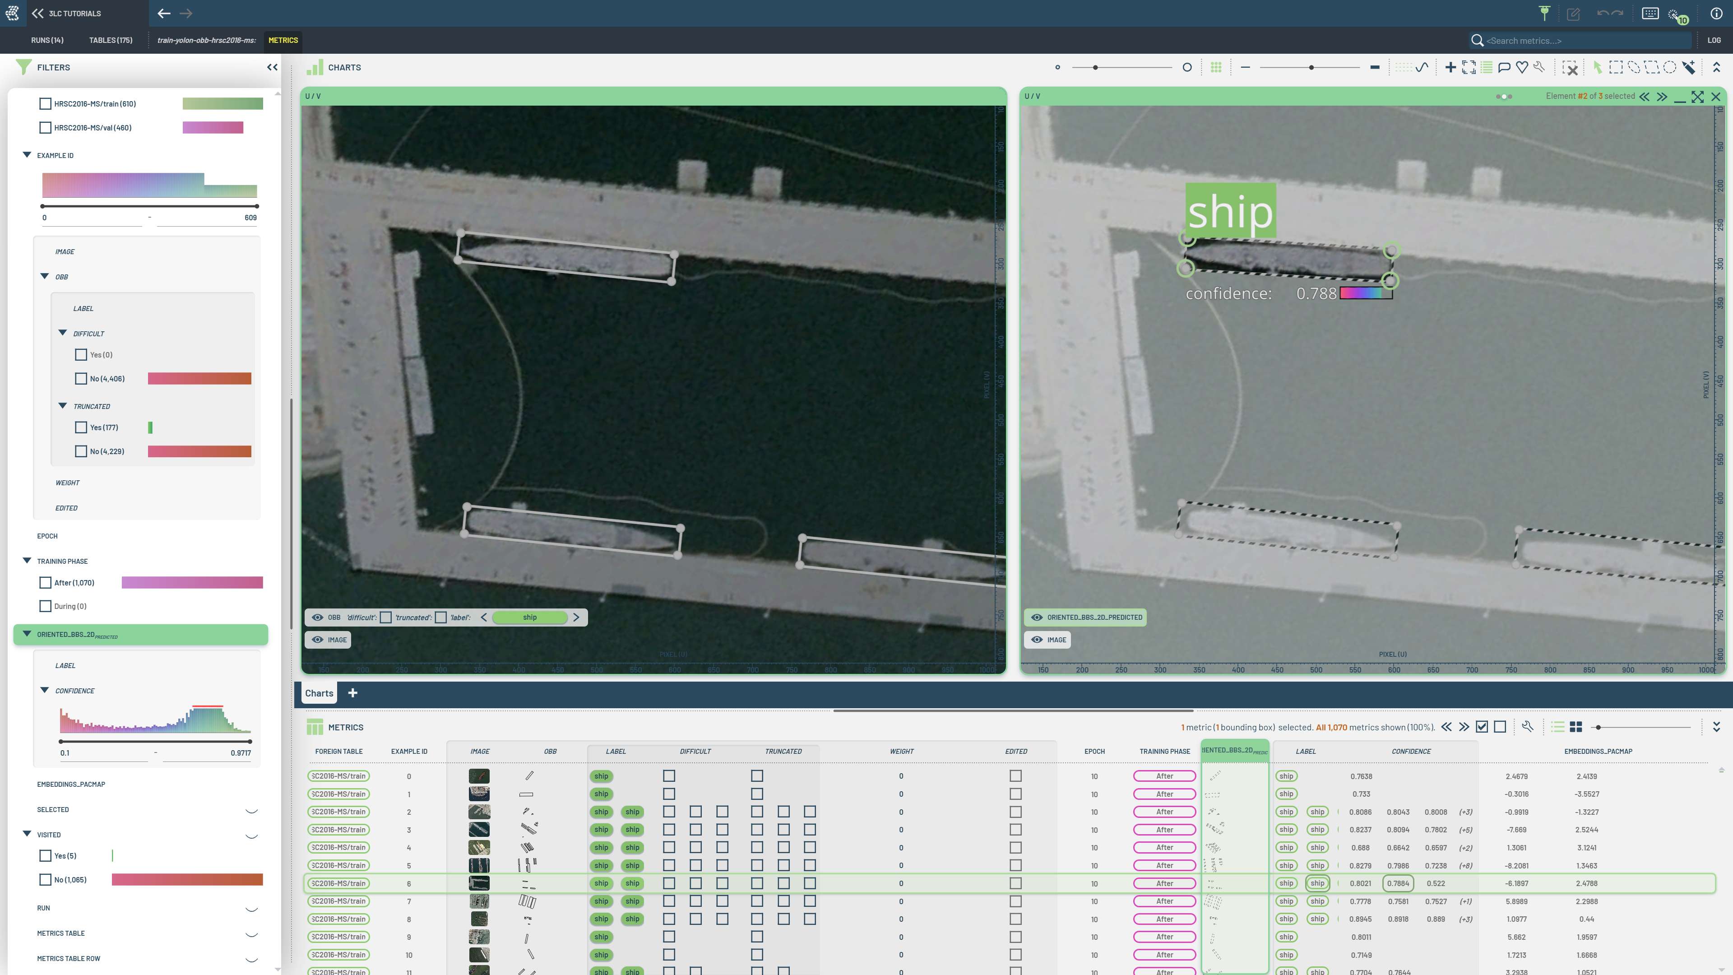Click the magic wand selection tool
This screenshot has height=975, width=1733.
pyautogui.click(x=1689, y=67)
